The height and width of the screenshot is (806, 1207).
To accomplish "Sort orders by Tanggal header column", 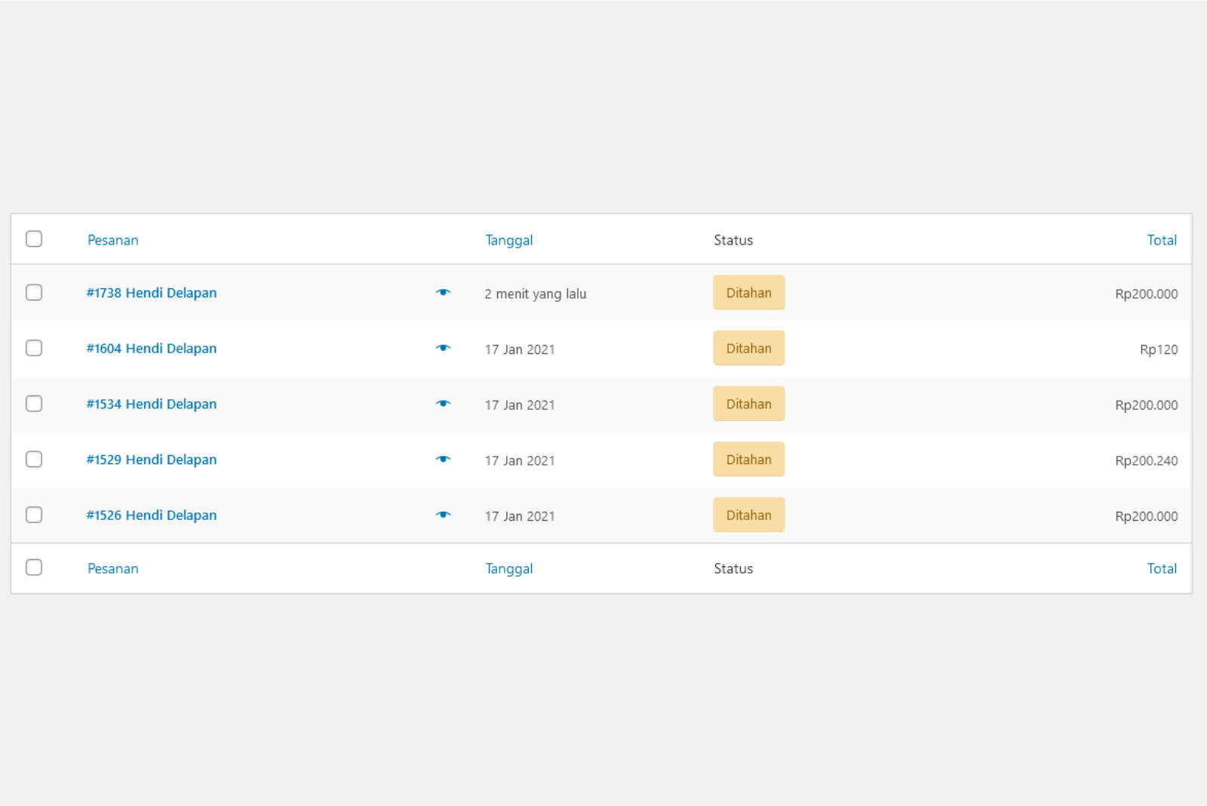I will (x=508, y=240).
